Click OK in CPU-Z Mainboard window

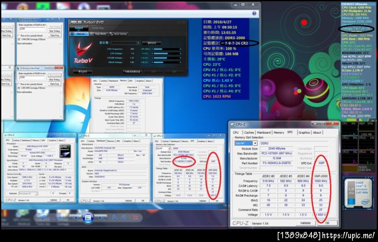click(143, 201)
